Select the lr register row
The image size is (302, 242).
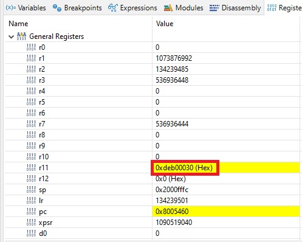point(152,201)
